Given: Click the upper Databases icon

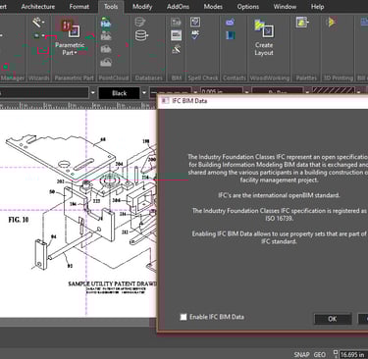Looking at the screenshot, I should 140,22.
